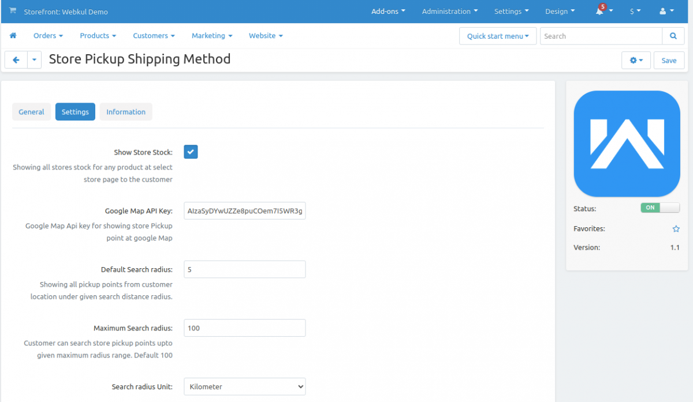Viewport: 693px width, 402px height.
Task: Switch to the General tab
Action: (31, 112)
